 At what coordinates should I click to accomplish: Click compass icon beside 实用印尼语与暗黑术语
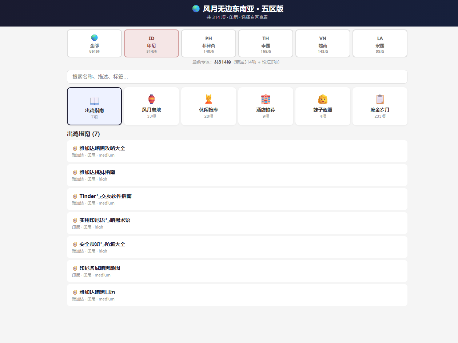(x=75, y=221)
